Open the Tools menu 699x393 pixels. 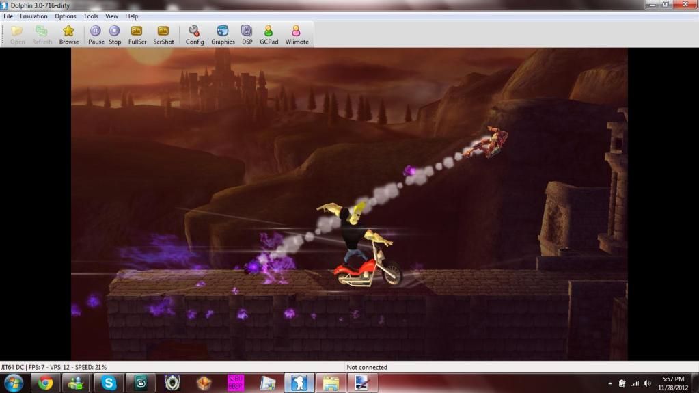[x=90, y=16]
